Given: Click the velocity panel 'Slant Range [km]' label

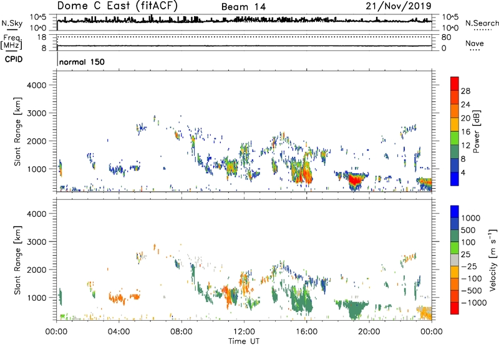Looking at the screenshot, I should pos(17,260).
